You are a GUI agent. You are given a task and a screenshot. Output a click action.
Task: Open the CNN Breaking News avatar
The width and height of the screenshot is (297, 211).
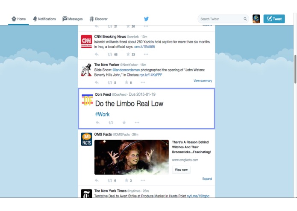click(86, 41)
